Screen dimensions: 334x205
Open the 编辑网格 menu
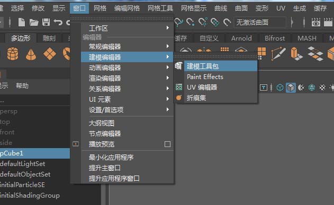tap(127, 8)
